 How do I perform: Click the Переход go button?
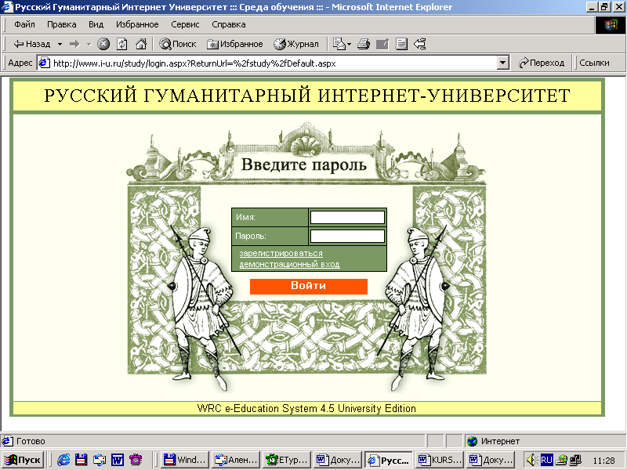[542, 63]
